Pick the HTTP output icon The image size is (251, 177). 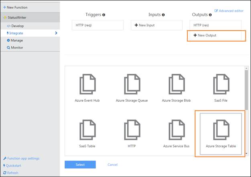point(132,130)
